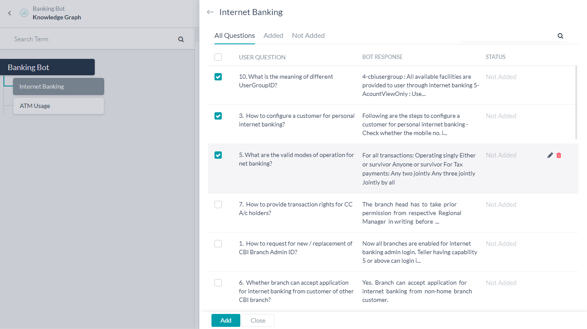The height and width of the screenshot is (329, 587).
Task: Close the question list with the Close button
Action: (x=258, y=320)
